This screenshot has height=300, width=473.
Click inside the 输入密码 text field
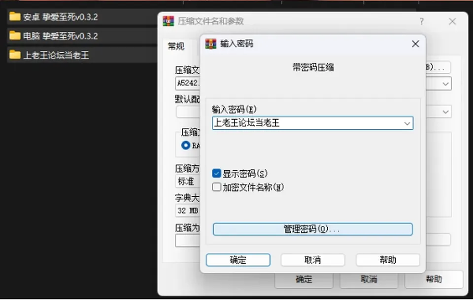pos(307,123)
